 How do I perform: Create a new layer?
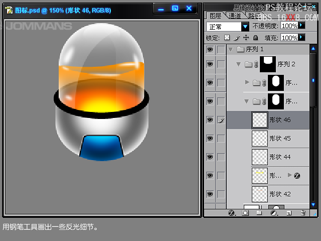coord(288,213)
